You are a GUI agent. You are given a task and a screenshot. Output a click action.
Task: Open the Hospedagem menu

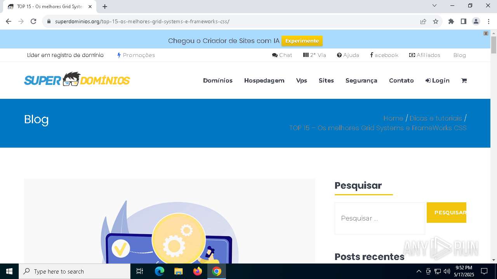(264, 81)
